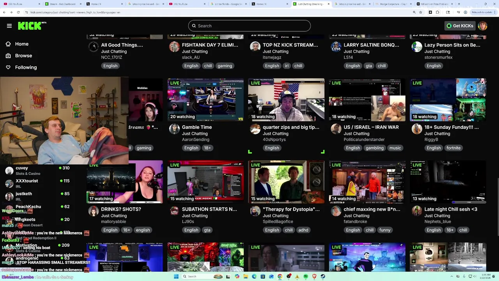The height and width of the screenshot is (281, 499).
Task: Open justketh in the followed channels list
Action: 37,196
